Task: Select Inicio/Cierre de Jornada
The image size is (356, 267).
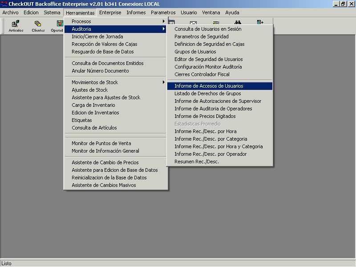Action: tap(116, 36)
